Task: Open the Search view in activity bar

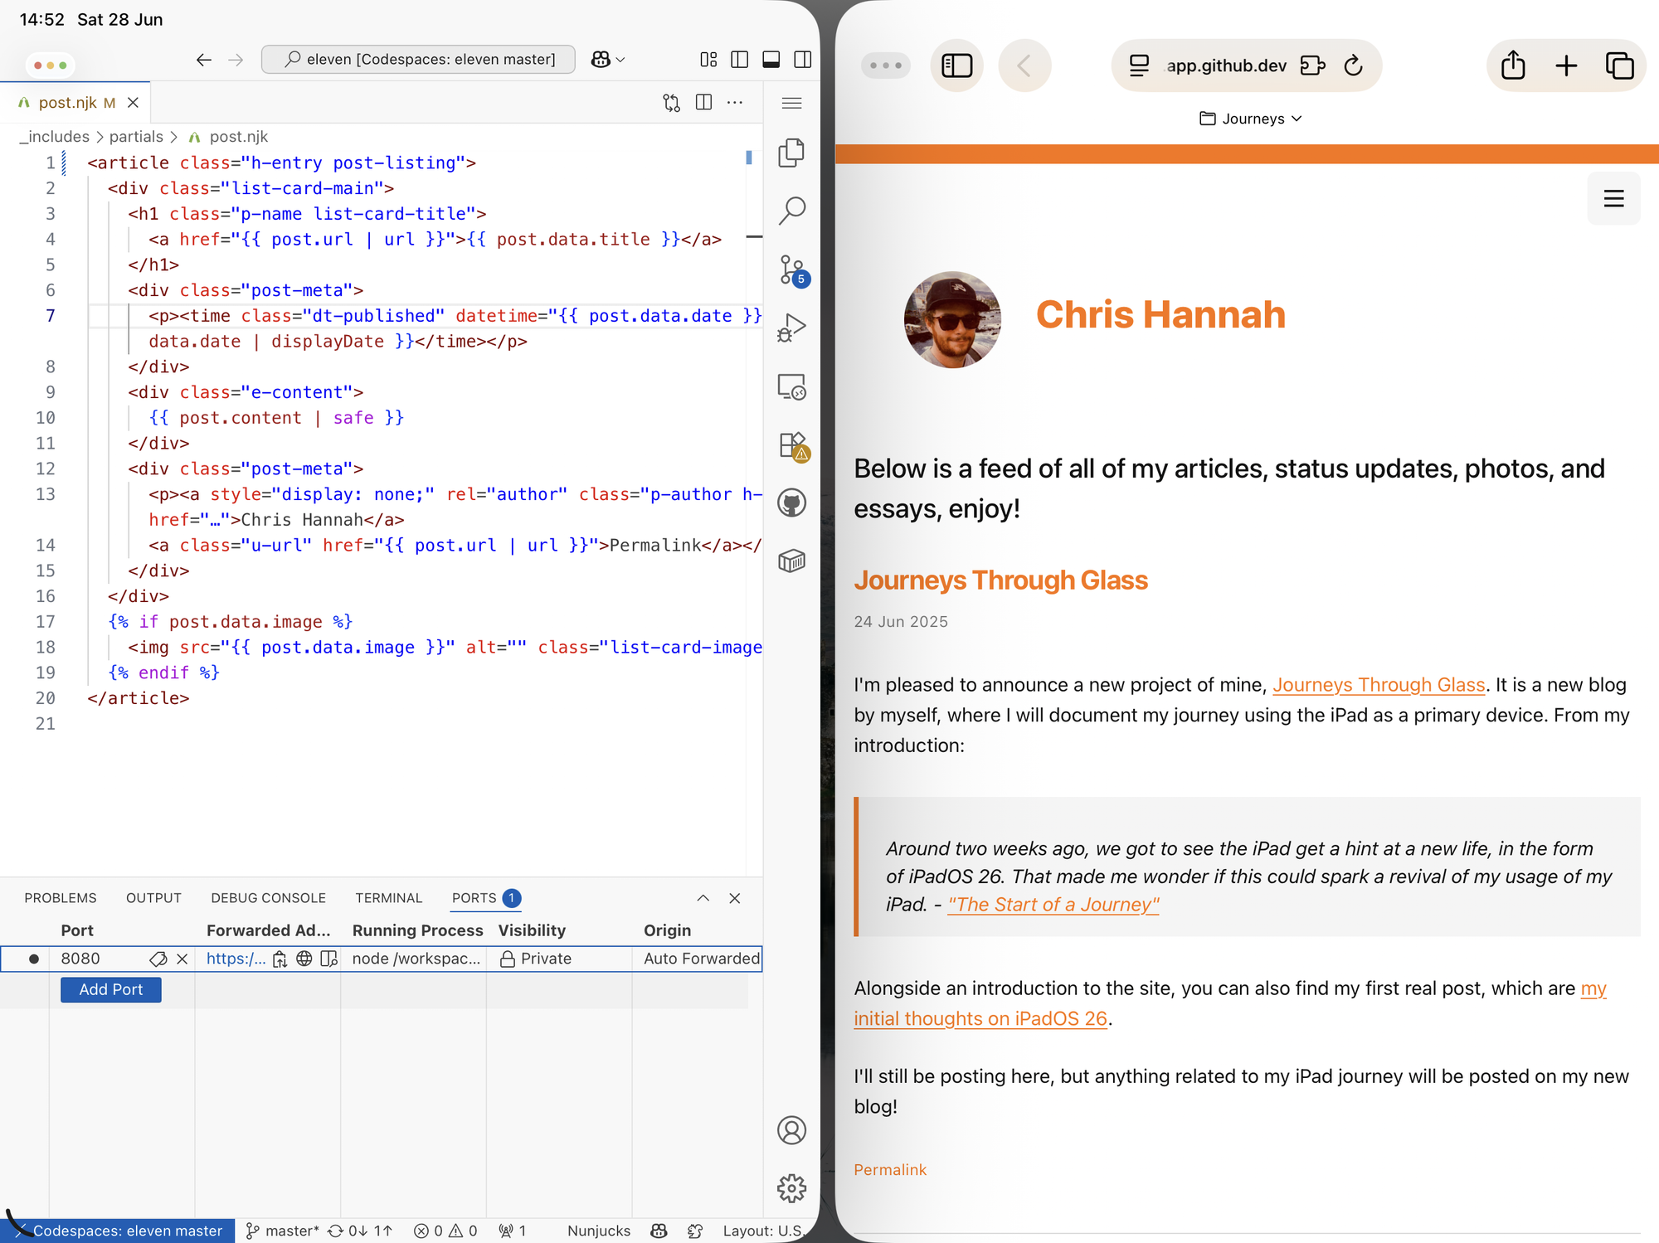Action: (x=791, y=211)
